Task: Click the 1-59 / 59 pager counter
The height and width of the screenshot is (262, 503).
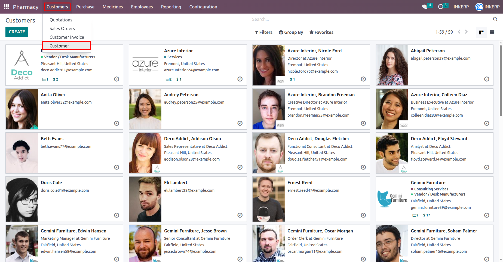Action: [444, 32]
